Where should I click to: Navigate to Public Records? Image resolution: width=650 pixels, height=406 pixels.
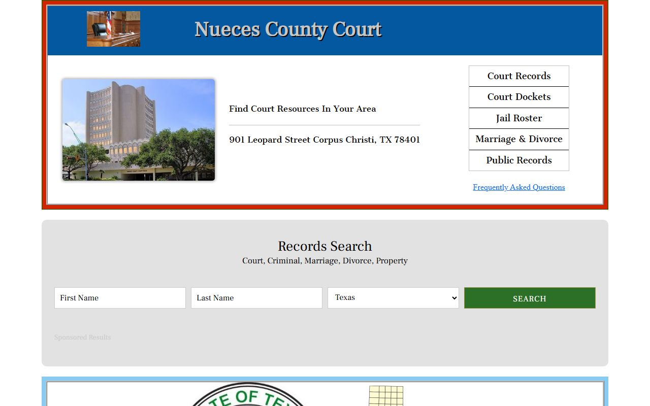pyautogui.click(x=519, y=160)
